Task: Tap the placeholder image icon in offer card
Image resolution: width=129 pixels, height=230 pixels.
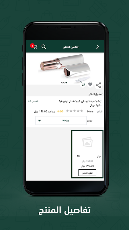Action: [87, 142]
